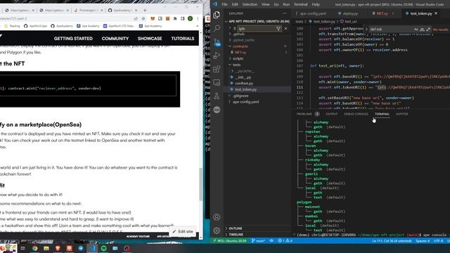Collapse the tests folder
Viewport: 450px width, 253px height.
236,65
